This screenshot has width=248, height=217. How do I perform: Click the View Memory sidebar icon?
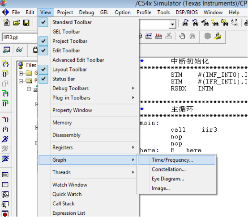(5, 184)
